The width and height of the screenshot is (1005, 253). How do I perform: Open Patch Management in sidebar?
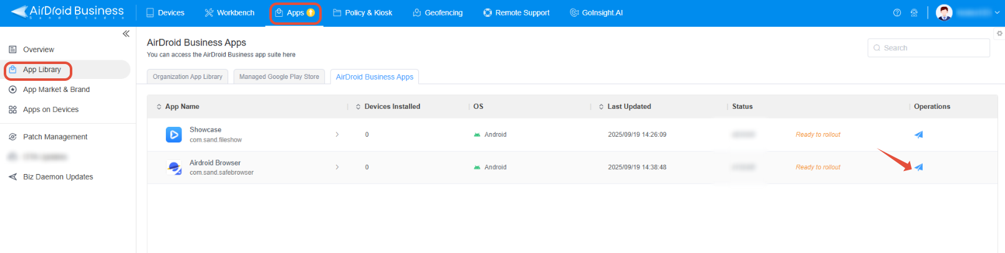coord(55,137)
